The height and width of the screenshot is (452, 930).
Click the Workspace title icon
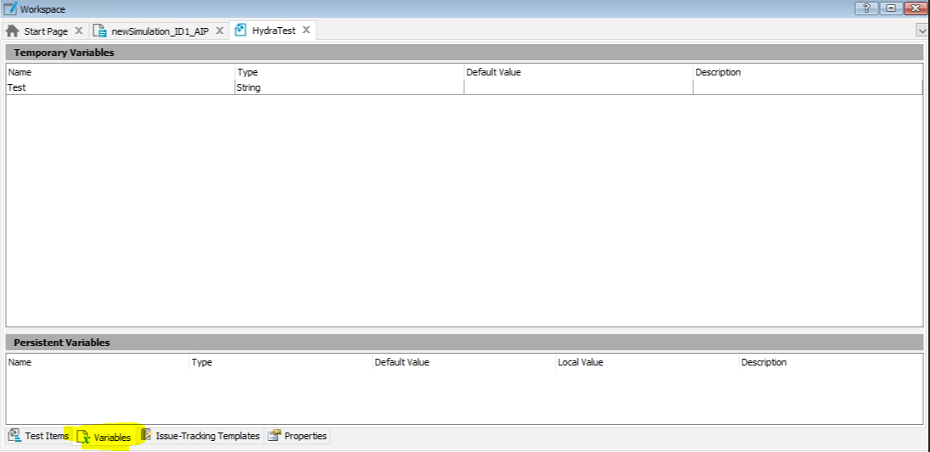point(10,8)
